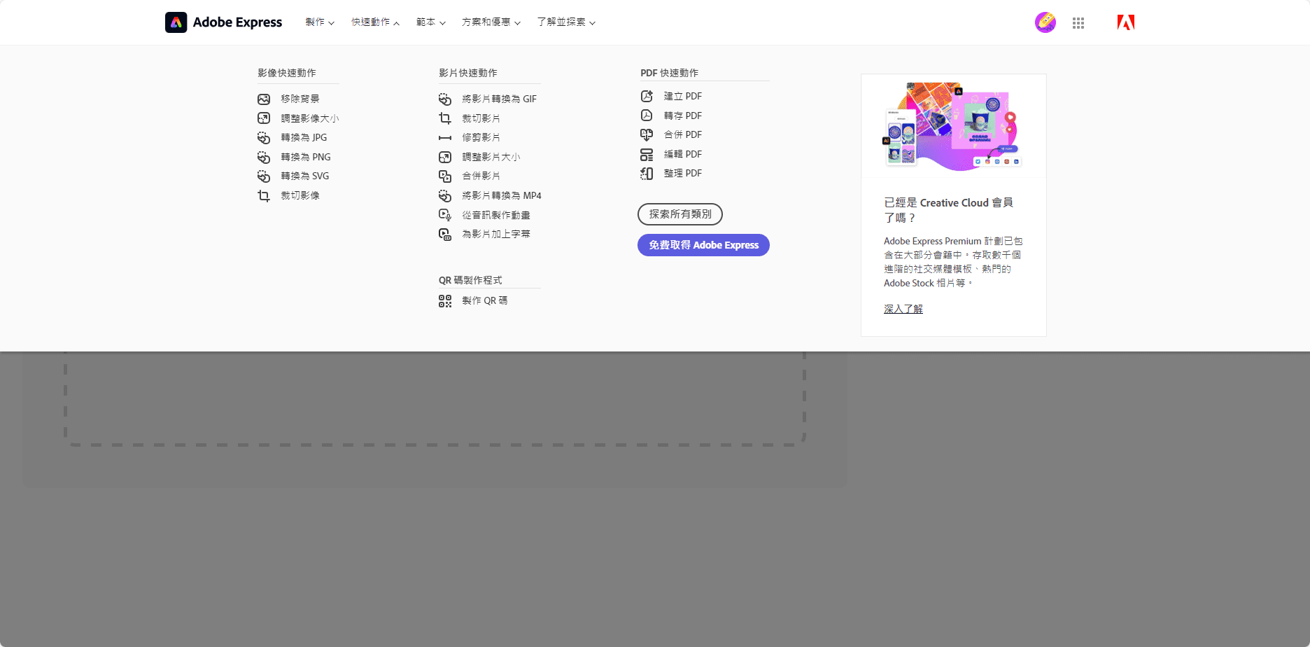Screen dimensions: 1310x647
Task: Click the 編輯 PDF icon
Action: pyautogui.click(x=647, y=154)
